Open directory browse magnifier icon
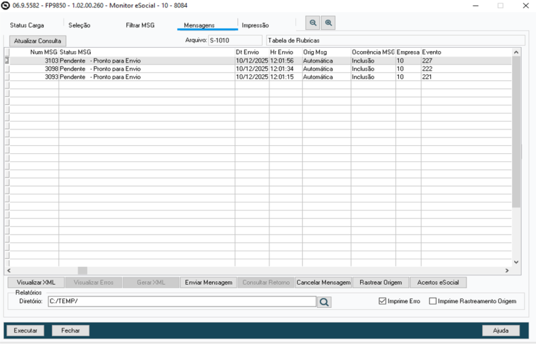 click(324, 302)
